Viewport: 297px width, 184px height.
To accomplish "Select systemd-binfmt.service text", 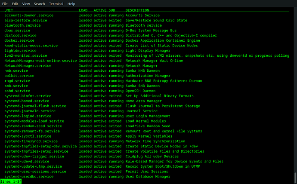I will click(28, 96).
